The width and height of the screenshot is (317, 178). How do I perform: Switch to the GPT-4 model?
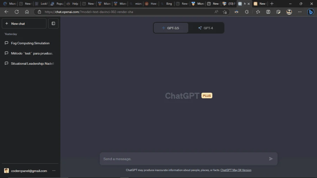pyautogui.click(x=206, y=28)
